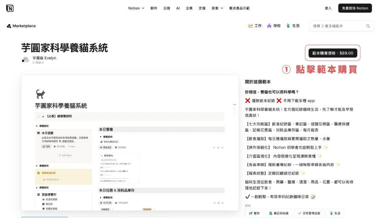The image size is (375, 218).
Task: Click the 芋圓麻 Evelyn creator avatar
Action: (x=26, y=60)
